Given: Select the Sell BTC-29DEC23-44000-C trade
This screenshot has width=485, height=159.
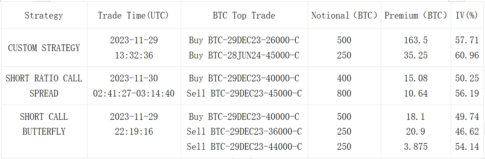Looking at the screenshot, I should (x=244, y=147).
